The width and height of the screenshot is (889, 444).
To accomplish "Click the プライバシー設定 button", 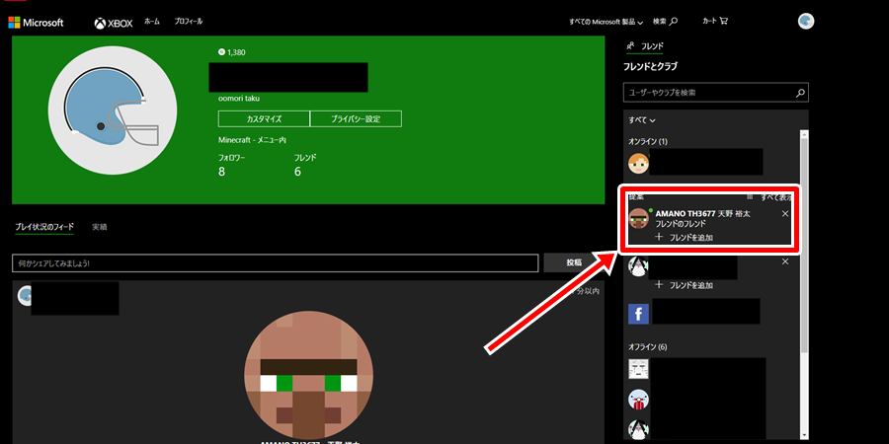I will [356, 118].
